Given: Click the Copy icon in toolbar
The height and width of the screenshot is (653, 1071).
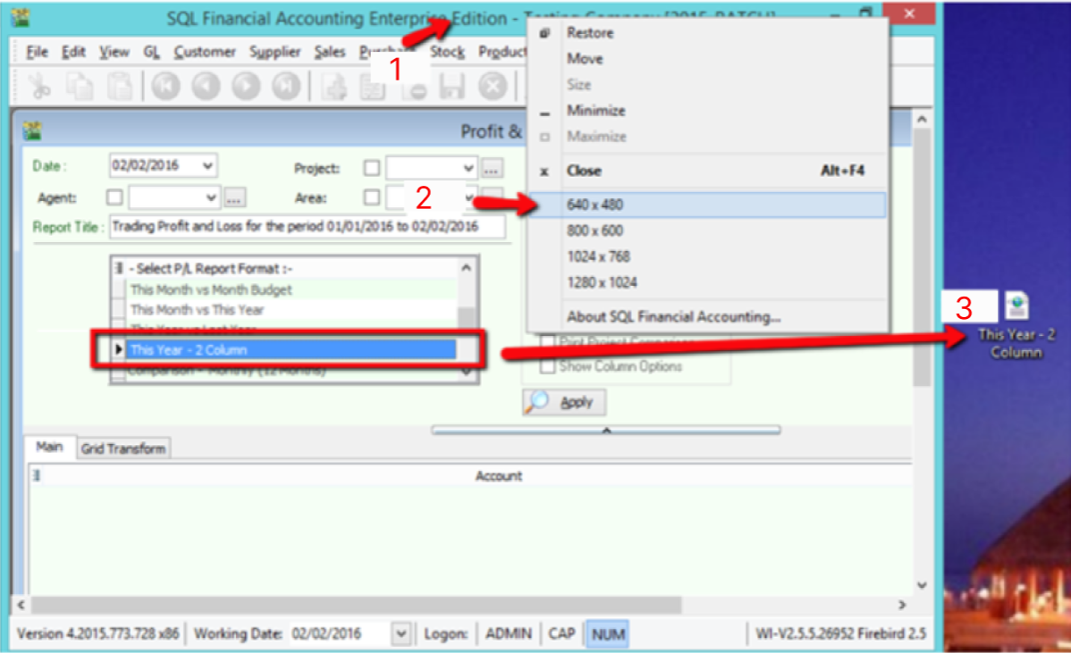Looking at the screenshot, I should point(82,87).
